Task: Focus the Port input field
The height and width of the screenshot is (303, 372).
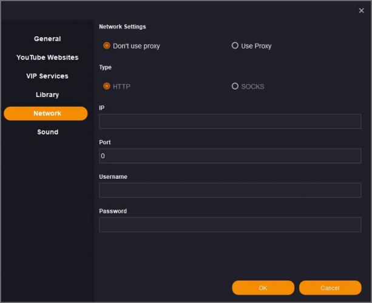Action: [x=229, y=156]
